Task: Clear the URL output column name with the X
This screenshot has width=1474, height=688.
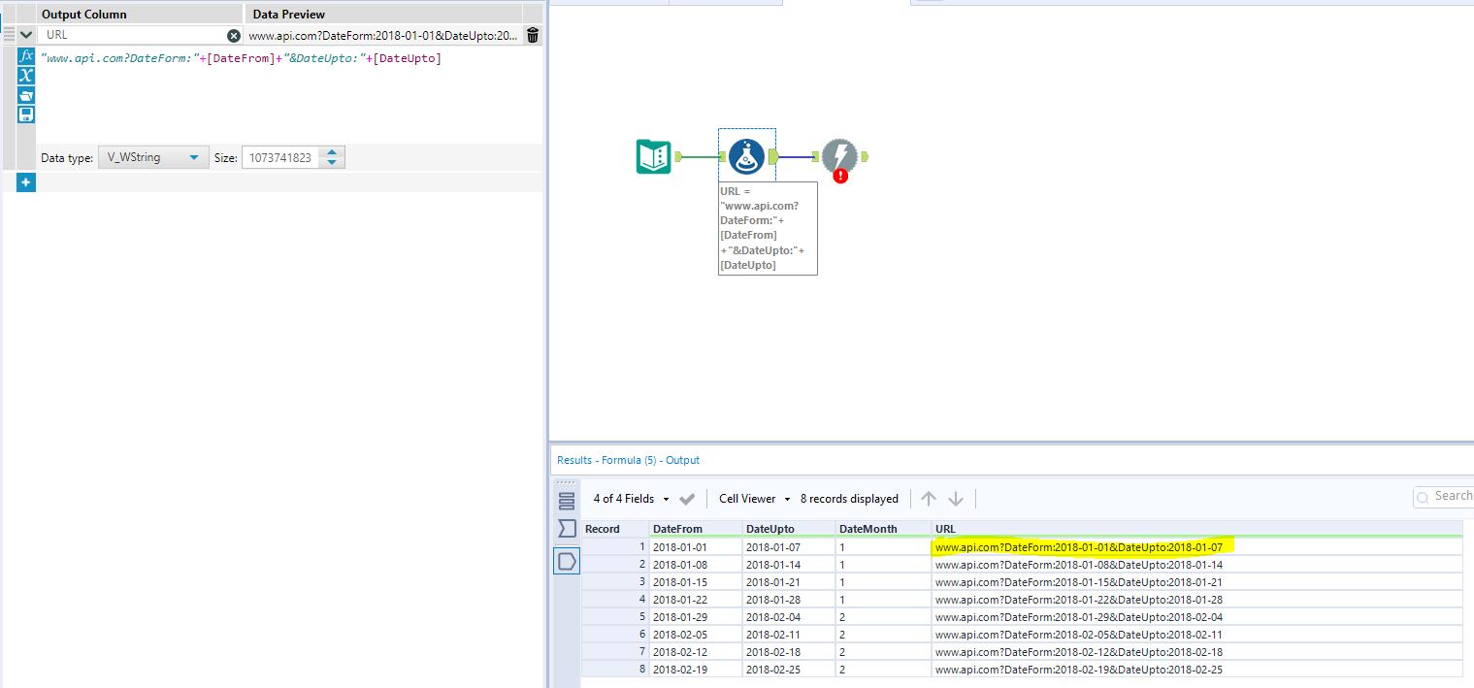Action: (232, 35)
